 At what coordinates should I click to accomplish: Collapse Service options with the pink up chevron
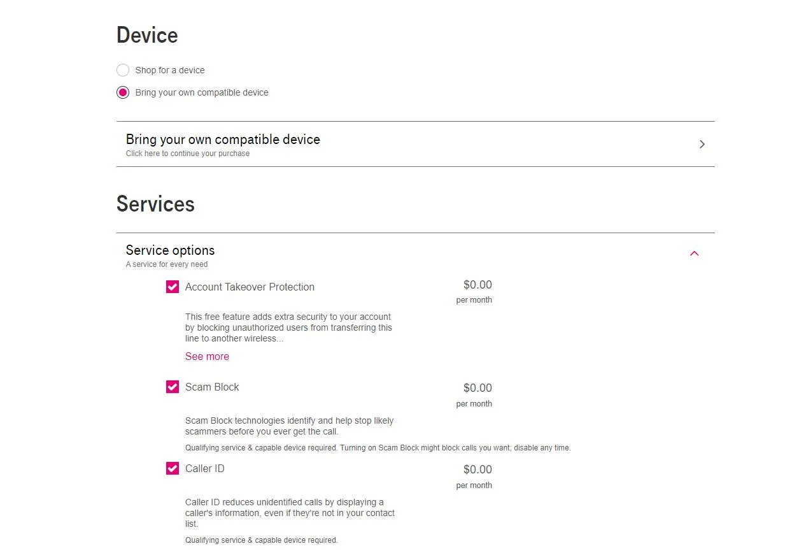pos(694,254)
